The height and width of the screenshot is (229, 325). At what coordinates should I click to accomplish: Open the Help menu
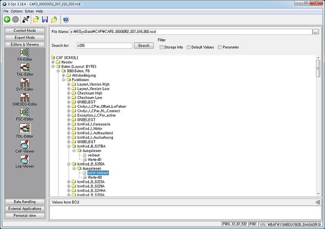click(x=39, y=11)
